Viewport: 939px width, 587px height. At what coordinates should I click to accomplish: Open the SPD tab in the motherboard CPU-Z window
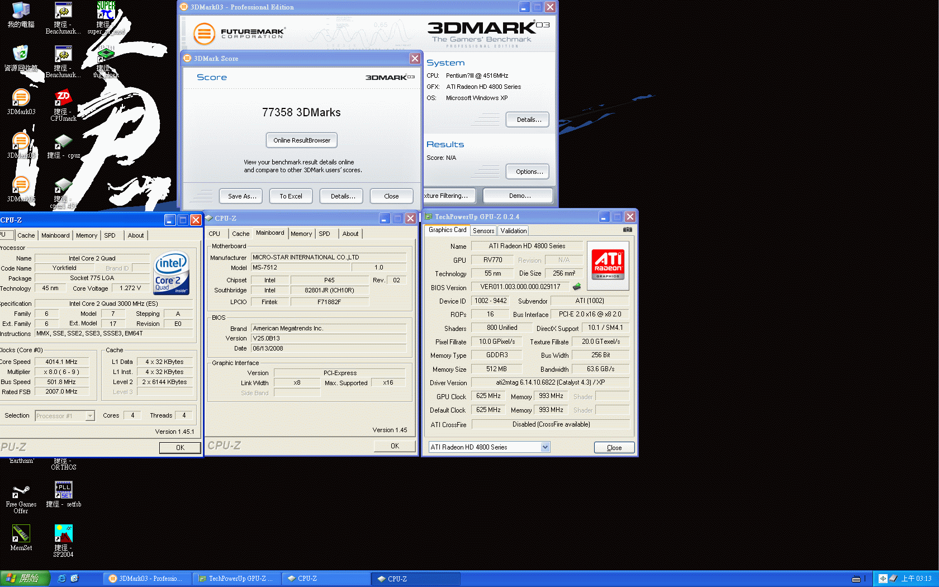pyautogui.click(x=324, y=234)
